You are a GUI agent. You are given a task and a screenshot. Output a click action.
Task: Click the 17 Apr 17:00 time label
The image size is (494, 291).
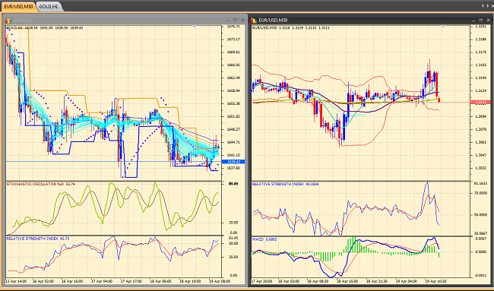click(131, 281)
